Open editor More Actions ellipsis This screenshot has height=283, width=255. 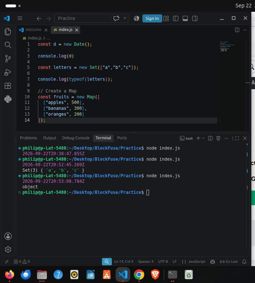245,30
